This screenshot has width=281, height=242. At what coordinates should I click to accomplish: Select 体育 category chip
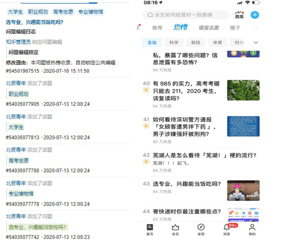click(x=217, y=42)
